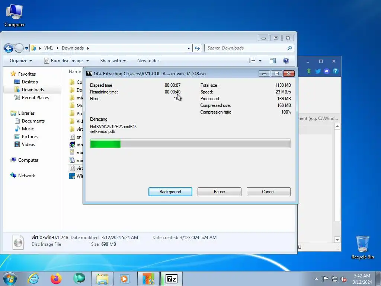Viewport: 381px width, 286px height.
Task: Open recent pages dropdown arrow
Action: (26, 48)
